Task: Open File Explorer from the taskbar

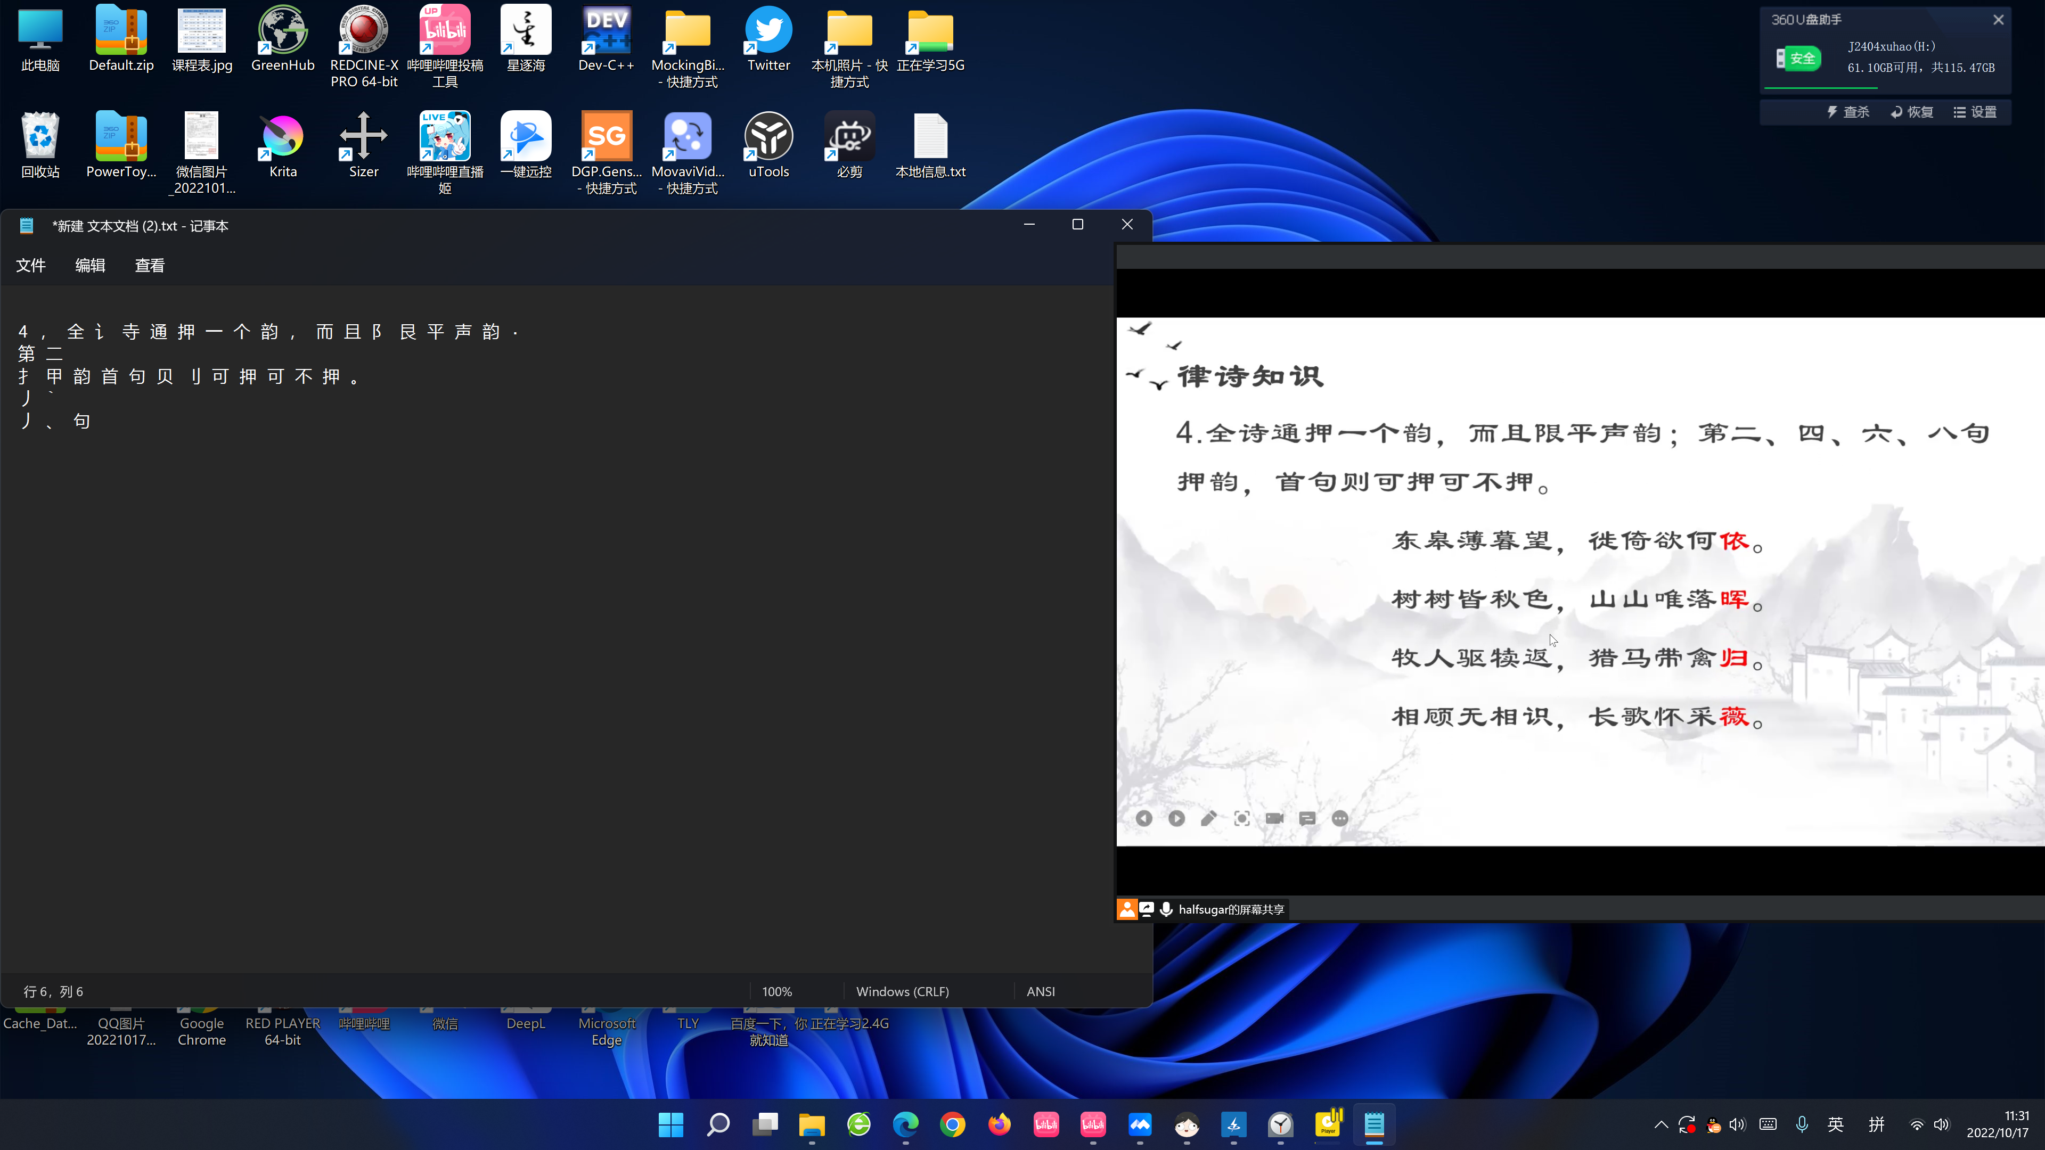Action: coord(811,1124)
